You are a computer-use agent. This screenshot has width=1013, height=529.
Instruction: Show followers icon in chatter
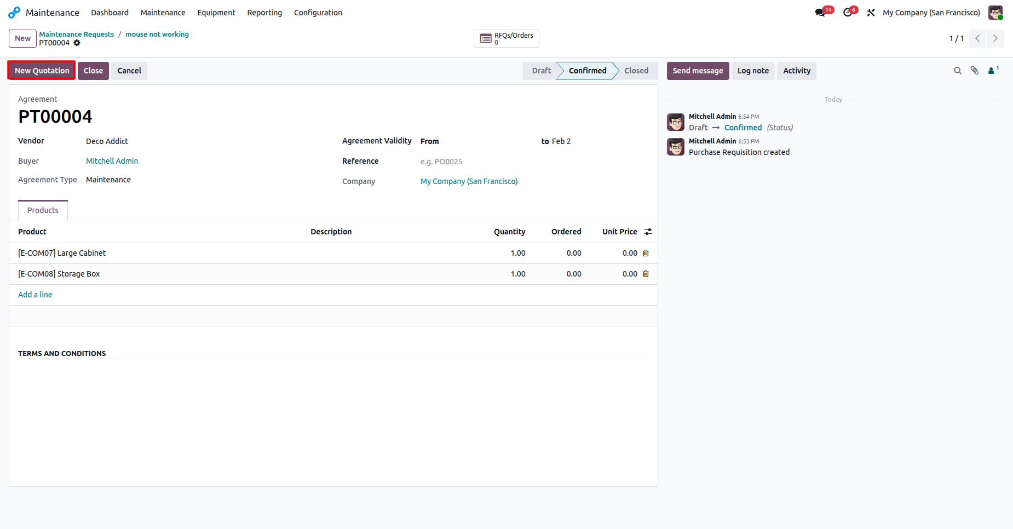(993, 70)
